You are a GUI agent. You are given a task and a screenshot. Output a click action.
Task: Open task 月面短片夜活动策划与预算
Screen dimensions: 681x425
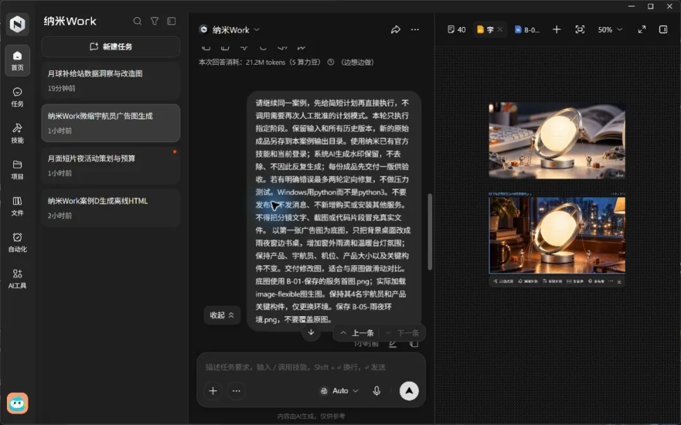tap(111, 165)
